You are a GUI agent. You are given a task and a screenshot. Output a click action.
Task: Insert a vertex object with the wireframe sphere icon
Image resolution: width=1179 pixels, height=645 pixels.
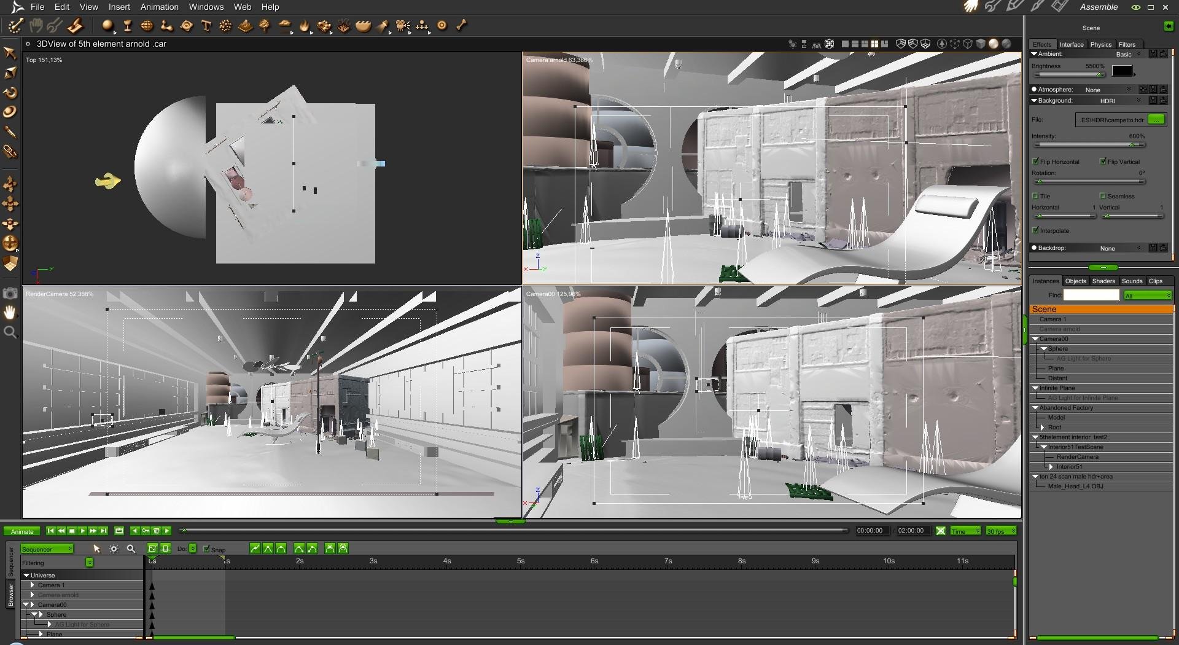[147, 26]
